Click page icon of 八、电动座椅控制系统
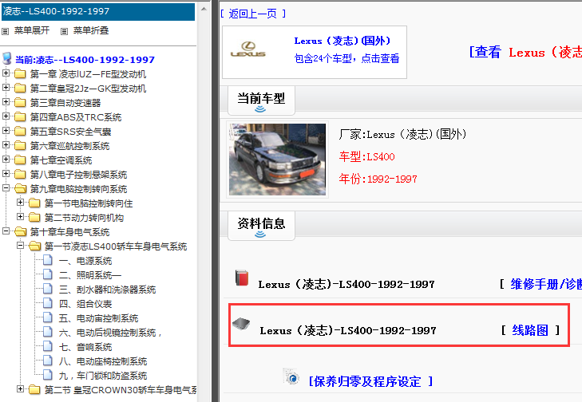Screen dimensions: 582x402 coord(48,361)
